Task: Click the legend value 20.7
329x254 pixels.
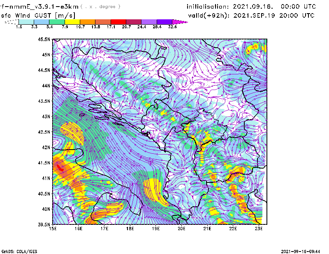Action: coord(126,27)
